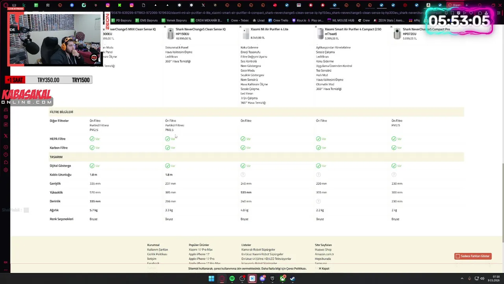The height and width of the screenshot is (284, 504).
Task: Click HEPA Filtre check icon for Xiaomi 4 Lite
Action: click(243, 139)
